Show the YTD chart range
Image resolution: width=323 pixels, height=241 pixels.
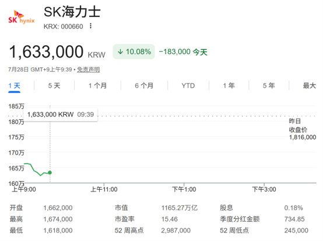188,86
